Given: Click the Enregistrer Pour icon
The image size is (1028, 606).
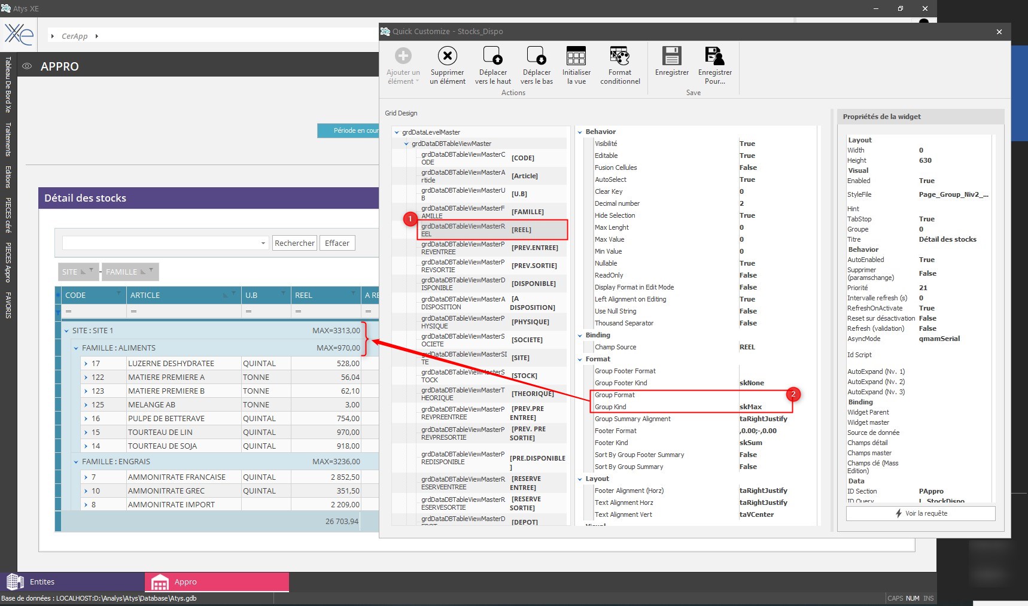Looking at the screenshot, I should pyautogui.click(x=714, y=56).
